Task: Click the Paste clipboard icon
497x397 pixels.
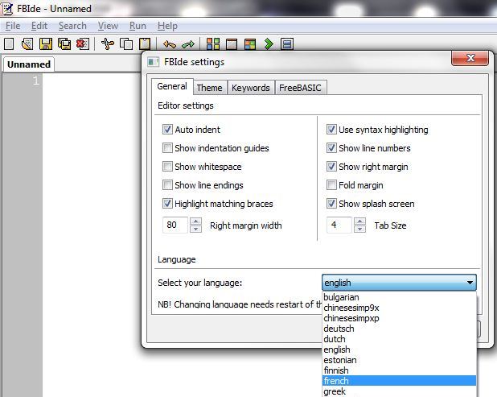Action: point(145,43)
